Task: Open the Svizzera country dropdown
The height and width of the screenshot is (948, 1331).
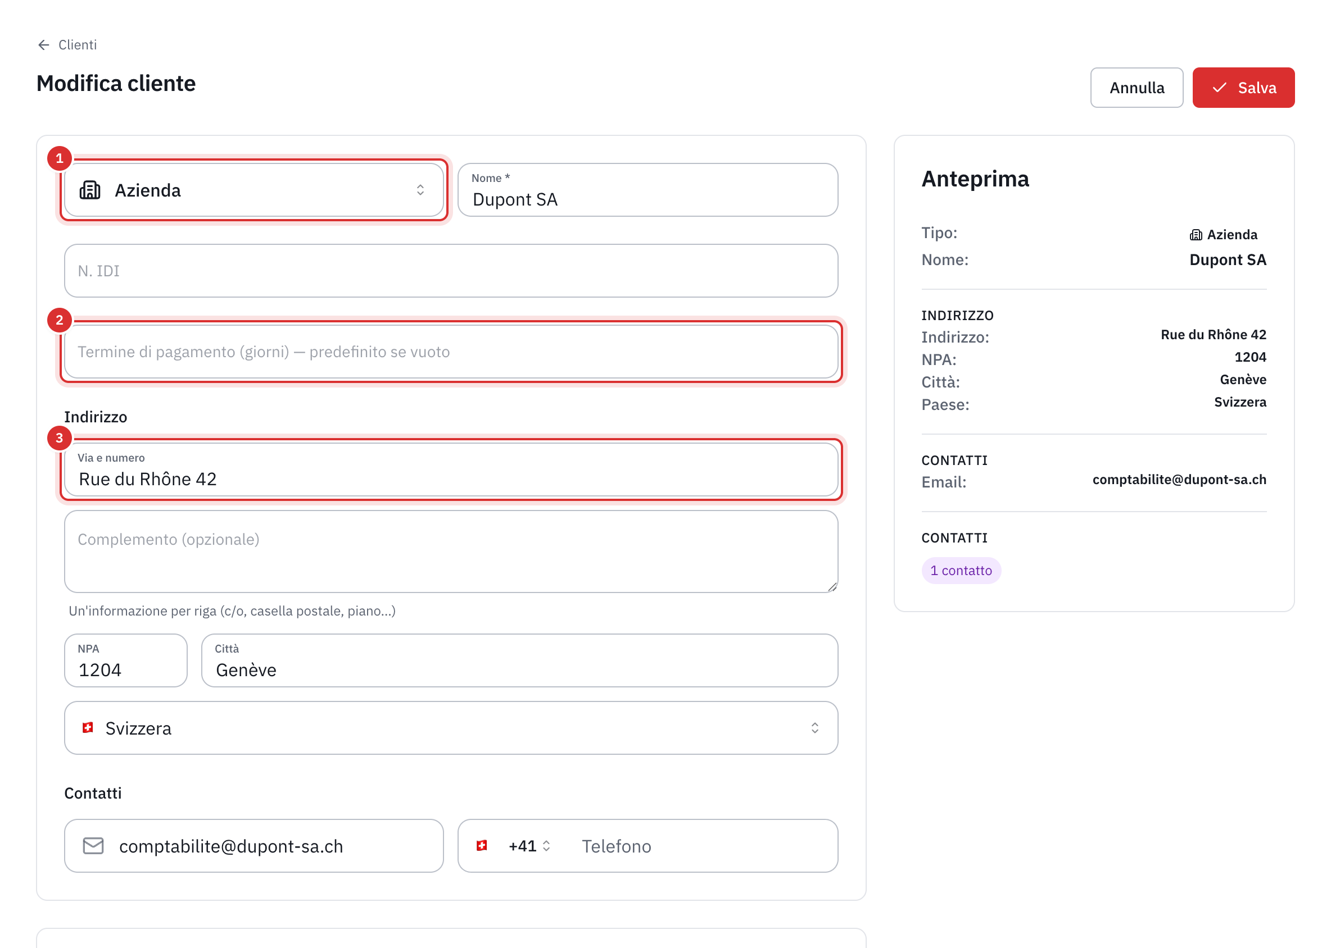Action: tap(451, 728)
